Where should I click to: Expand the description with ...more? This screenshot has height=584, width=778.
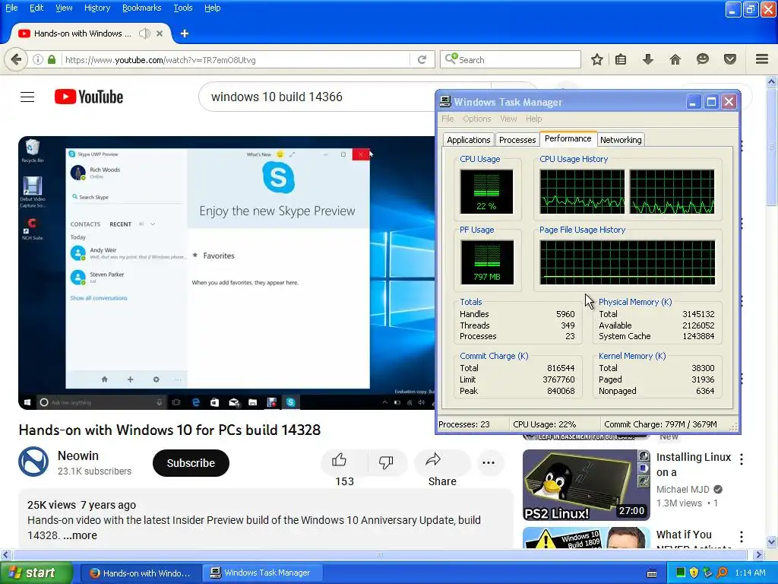80,535
